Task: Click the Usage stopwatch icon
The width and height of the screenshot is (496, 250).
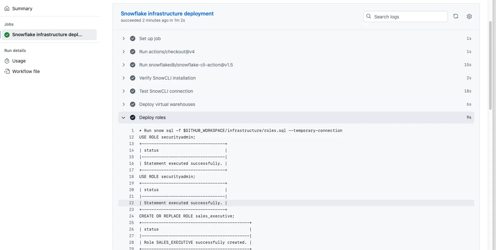Action: 7,61
